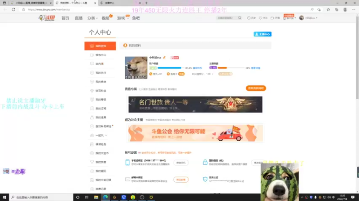This screenshot has width=359, height=201.
Task: Click the Windows taskbar search box
Action: [x=41, y=197]
